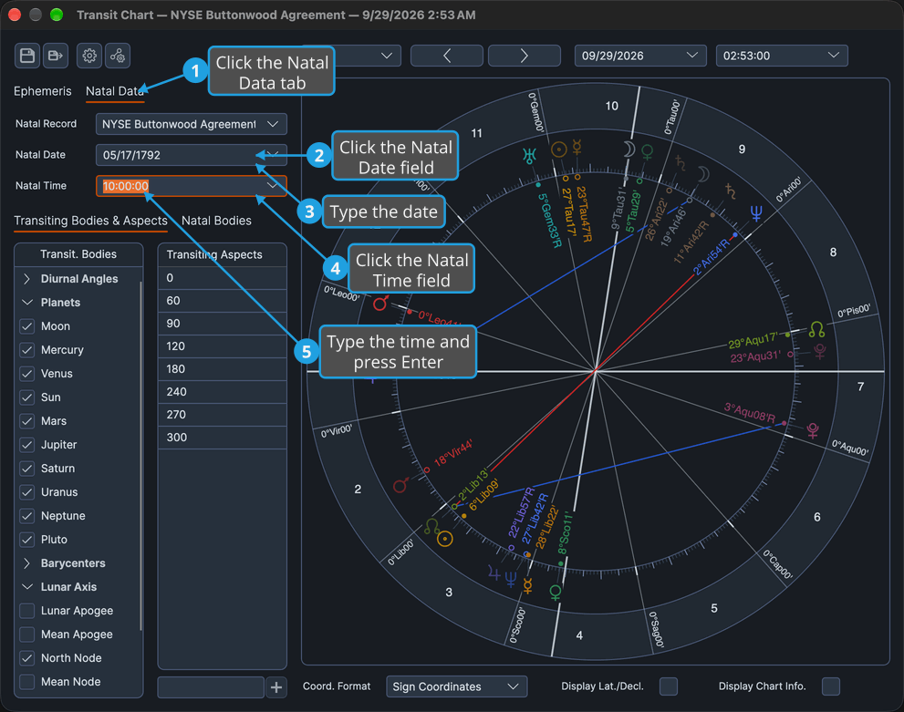Expand the Barycenters group
Screen dimensions: 904x712
[26, 563]
